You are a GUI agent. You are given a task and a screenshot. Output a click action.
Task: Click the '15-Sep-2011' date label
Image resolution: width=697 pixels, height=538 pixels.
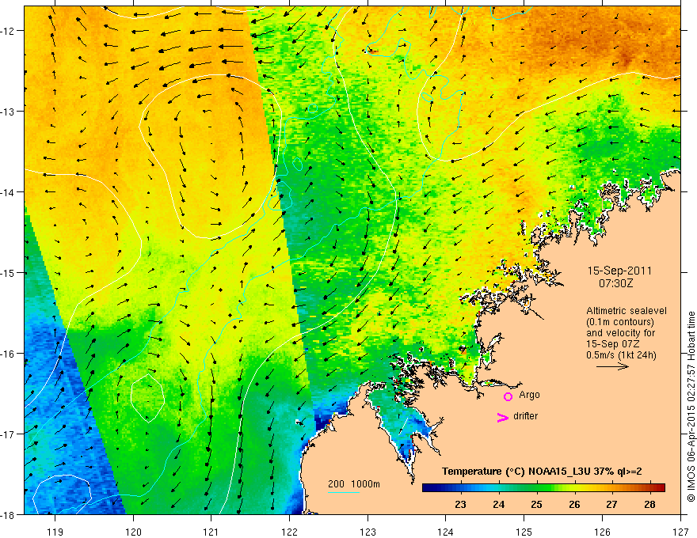coord(619,271)
